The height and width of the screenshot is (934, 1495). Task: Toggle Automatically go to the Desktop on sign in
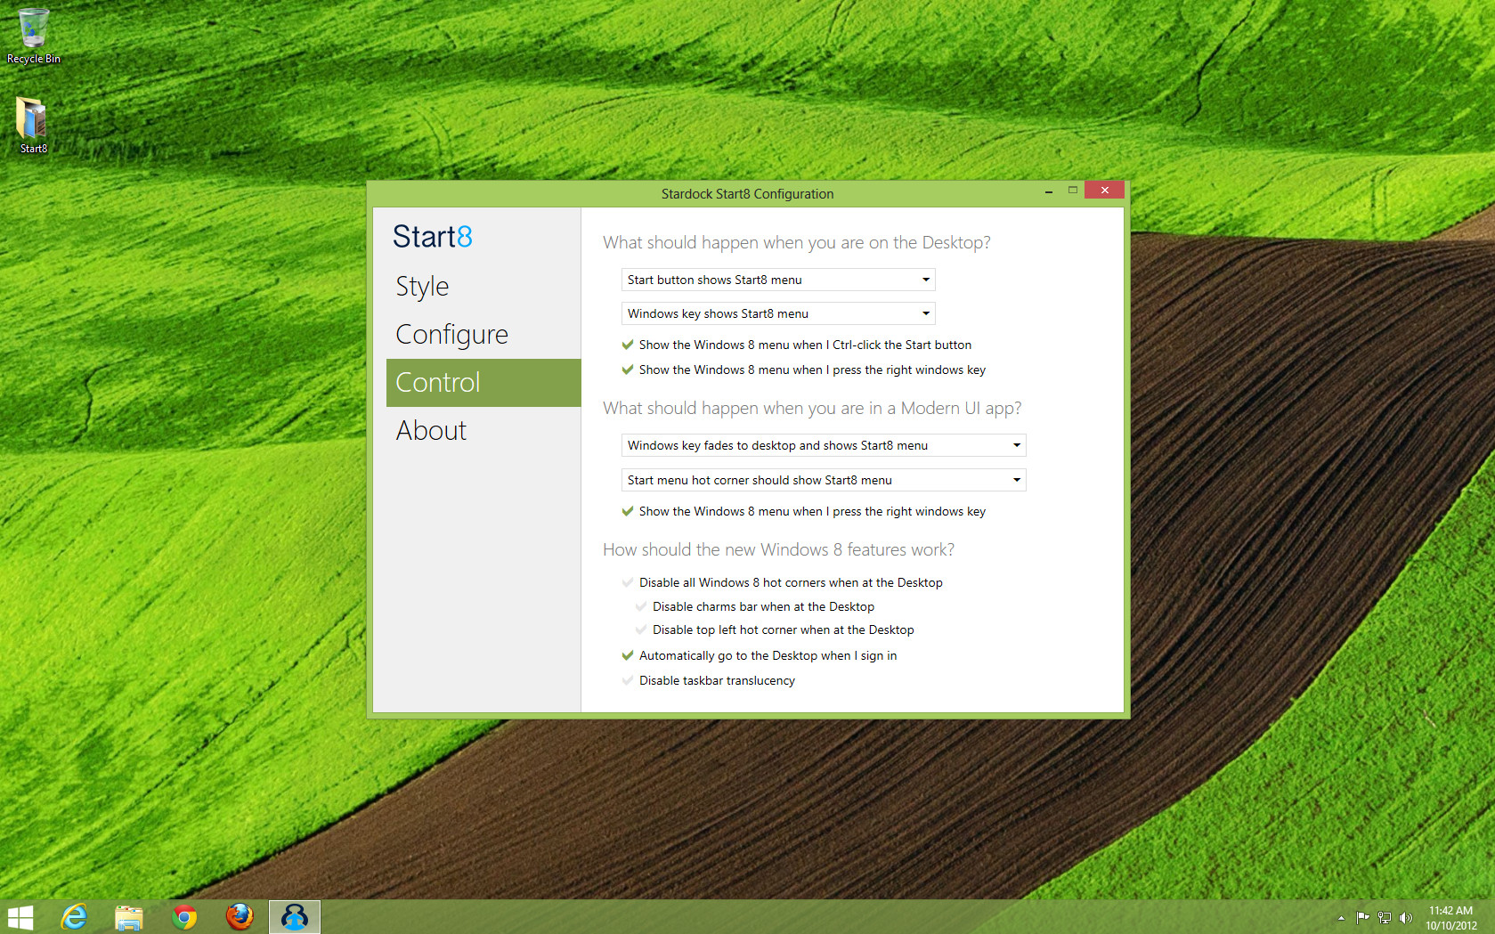(760, 655)
